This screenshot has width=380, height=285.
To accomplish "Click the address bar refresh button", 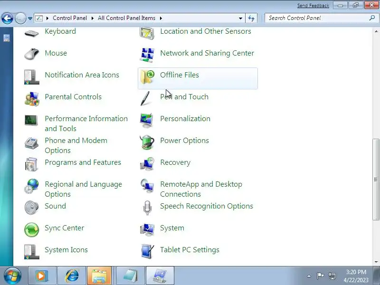I will tap(251, 18).
